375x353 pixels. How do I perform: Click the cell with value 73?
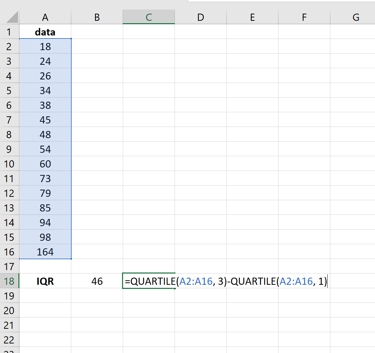click(45, 178)
